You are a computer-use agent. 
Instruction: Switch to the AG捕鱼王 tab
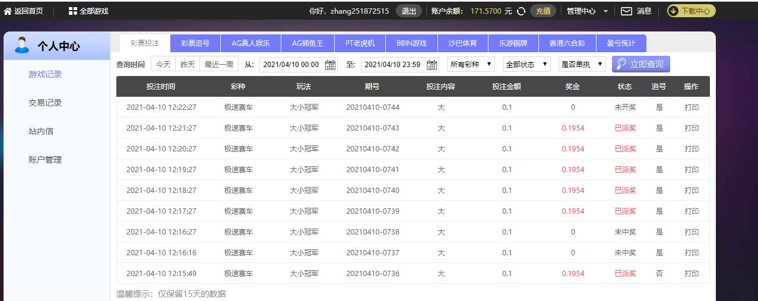click(x=307, y=43)
